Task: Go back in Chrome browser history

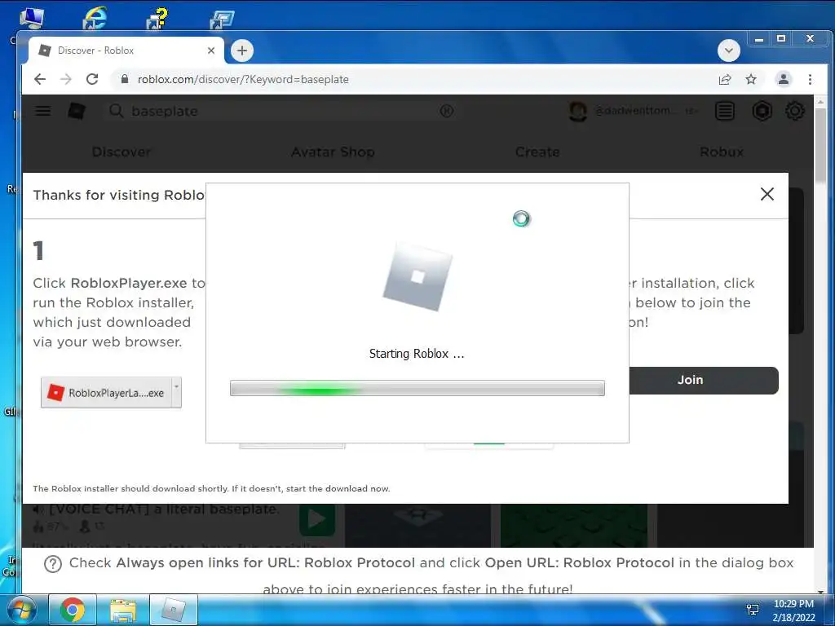Action: (40, 79)
